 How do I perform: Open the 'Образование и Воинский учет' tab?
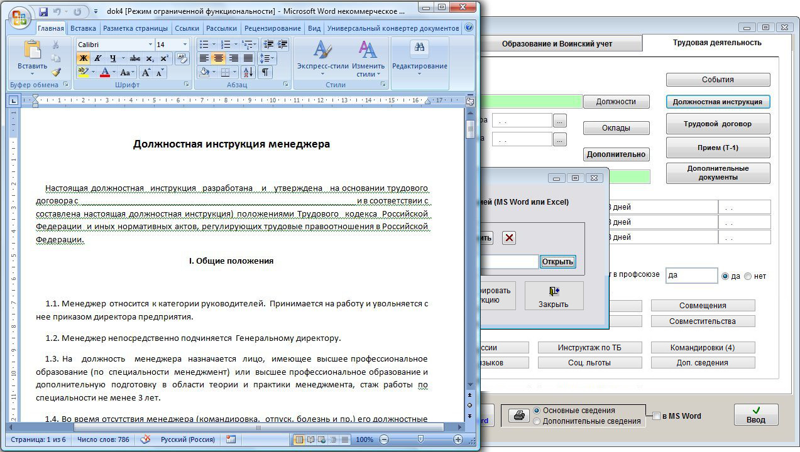pos(556,44)
